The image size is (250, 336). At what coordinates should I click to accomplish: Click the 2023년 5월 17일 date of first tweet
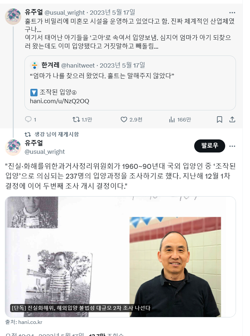click(x=112, y=12)
